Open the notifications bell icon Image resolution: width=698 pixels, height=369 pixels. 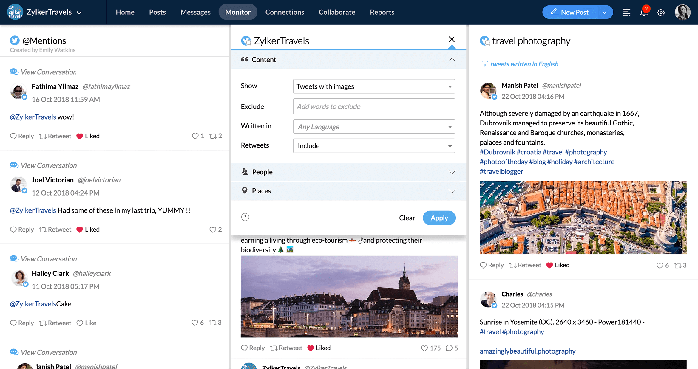point(644,12)
